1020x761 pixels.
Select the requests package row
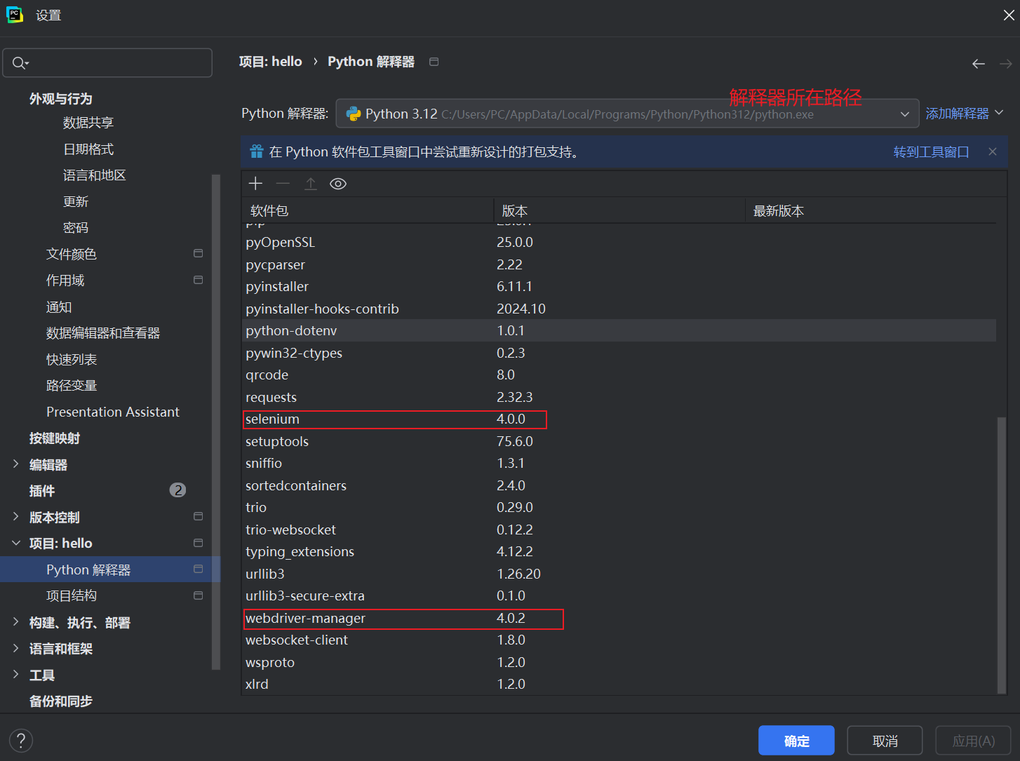tap(619, 397)
